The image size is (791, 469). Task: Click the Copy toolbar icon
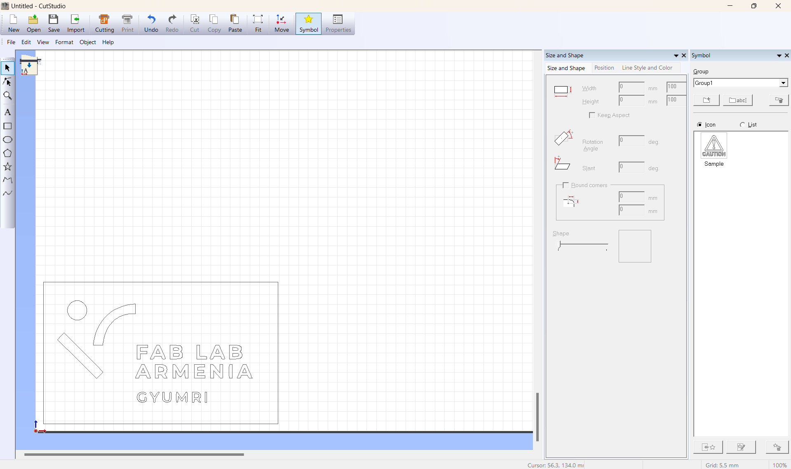(214, 23)
